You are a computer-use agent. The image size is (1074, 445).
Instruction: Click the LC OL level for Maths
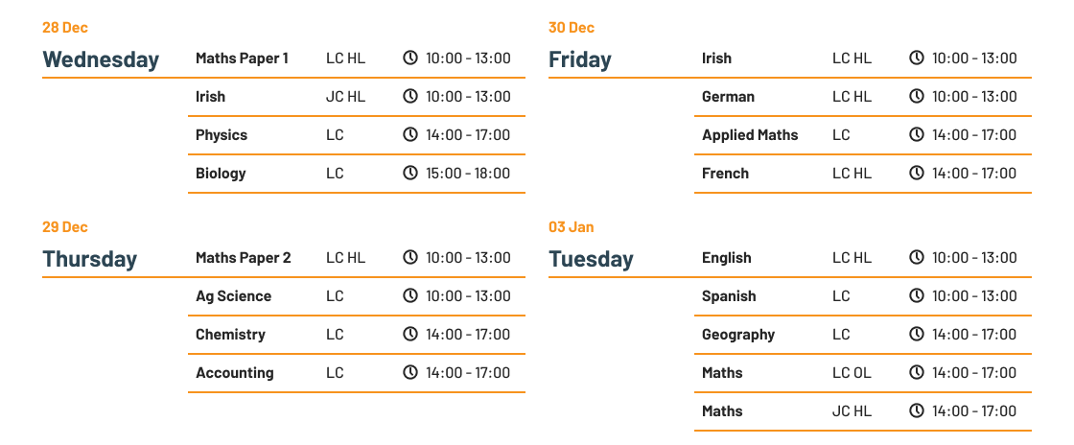(x=852, y=372)
